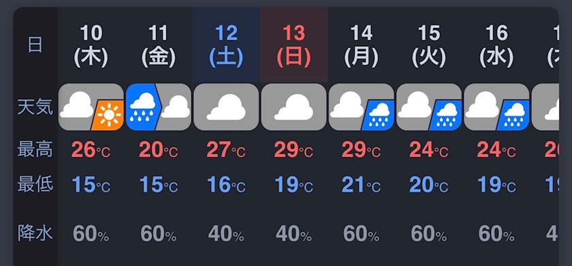Image resolution: width=572 pixels, height=266 pixels.
Task: Select the 11 (金) date header
Action: point(158,46)
